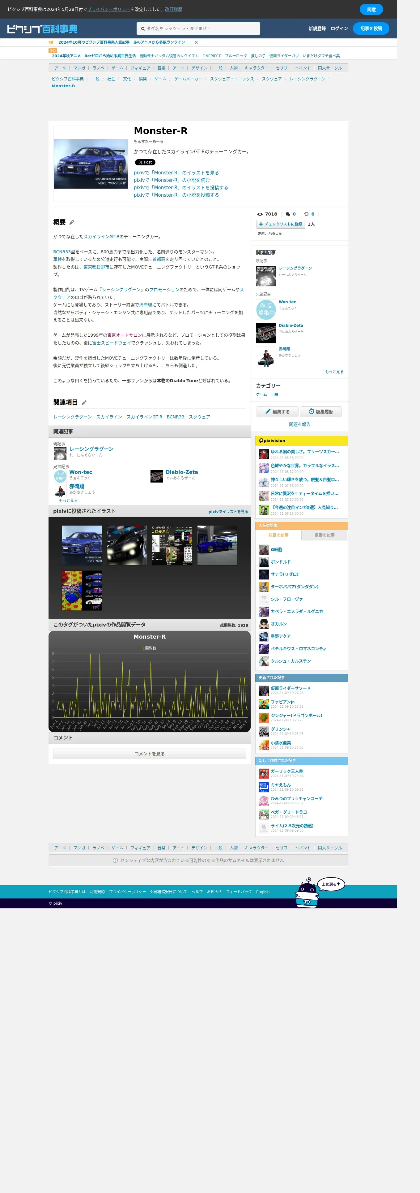The width and height of the screenshot is (420, 1193).
Task: Click 問題を報告 link
Action: pos(300,425)
